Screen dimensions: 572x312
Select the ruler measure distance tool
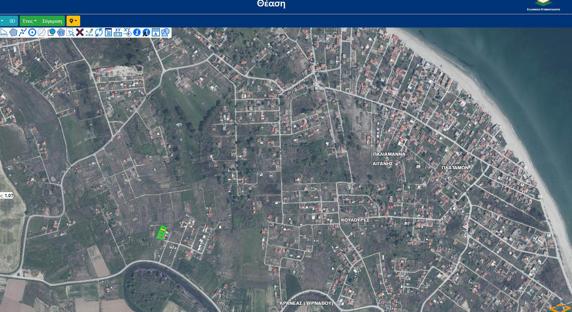tap(4, 32)
